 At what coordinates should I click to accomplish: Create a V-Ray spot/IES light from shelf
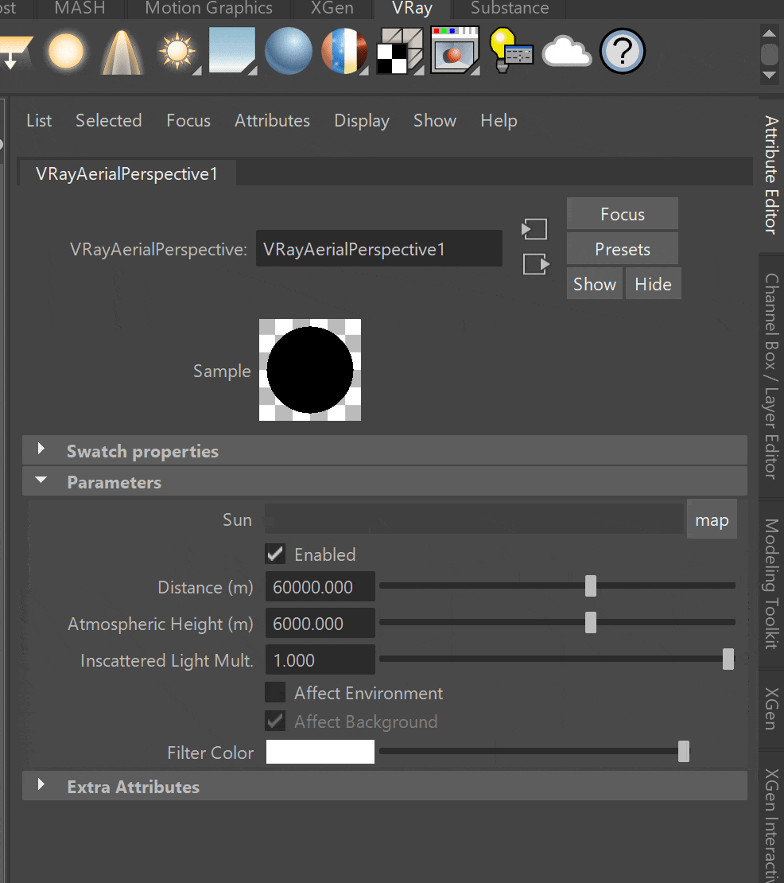(122, 52)
